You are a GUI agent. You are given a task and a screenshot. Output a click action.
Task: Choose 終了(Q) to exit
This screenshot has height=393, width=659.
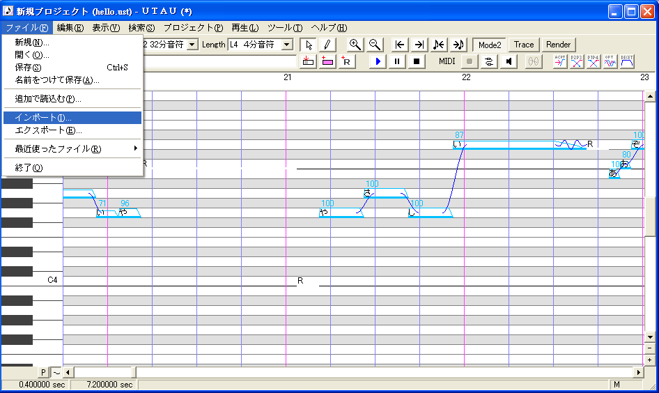[x=72, y=168]
